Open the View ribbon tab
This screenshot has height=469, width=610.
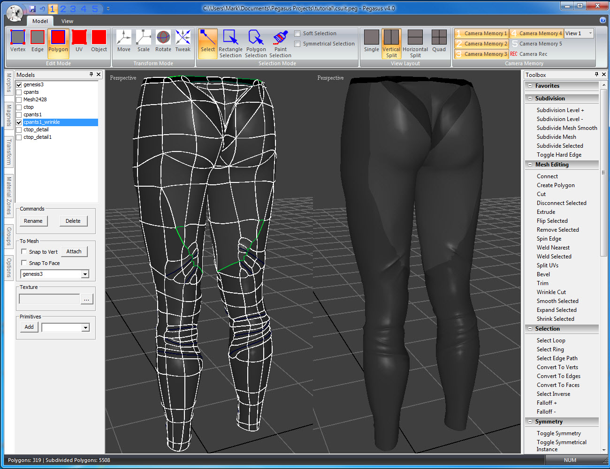[67, 21]
